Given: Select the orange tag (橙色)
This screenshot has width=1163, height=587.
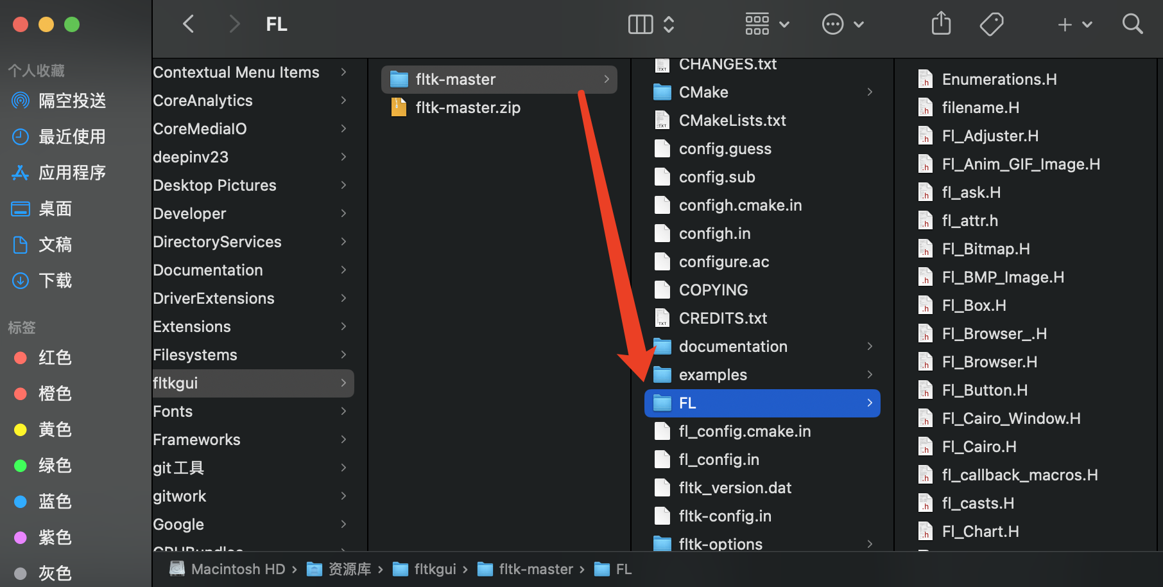Looking at the screenshot, I should coord(42,394).
